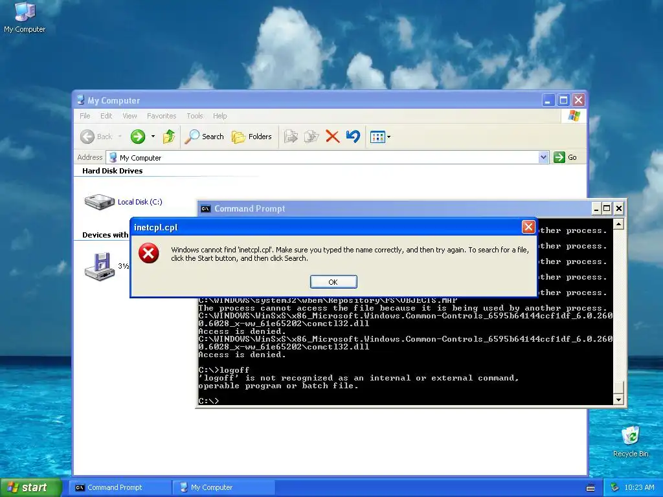Open the Start menu

click(x=31, y=487)
